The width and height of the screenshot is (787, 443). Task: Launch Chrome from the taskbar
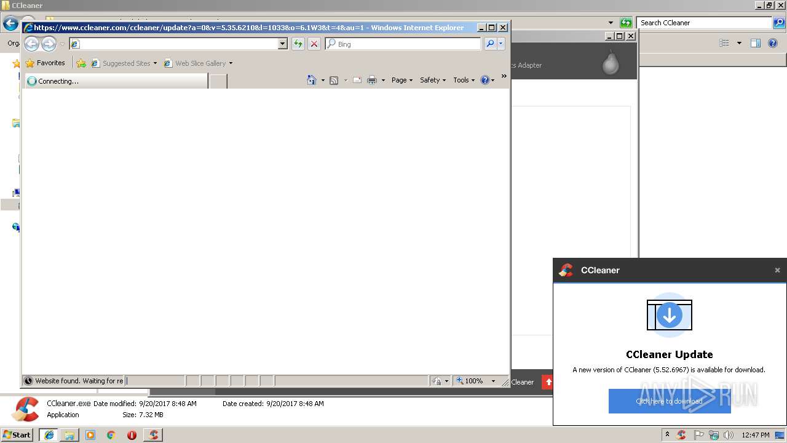[x=111, y=435]
